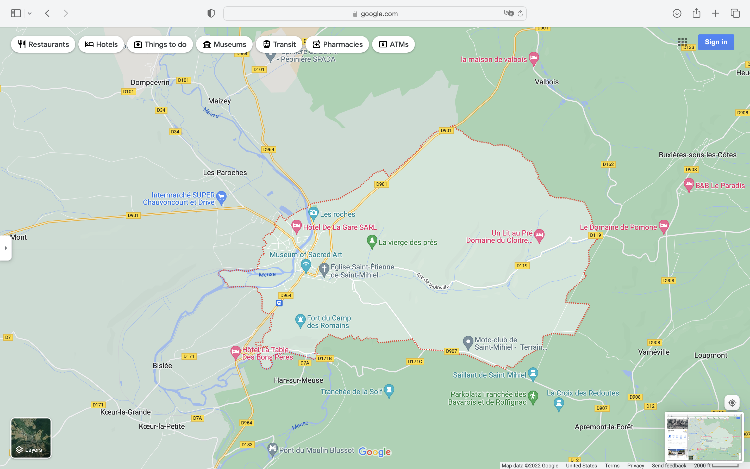Toggle satellite view via Layers

(x=31, y=438)
